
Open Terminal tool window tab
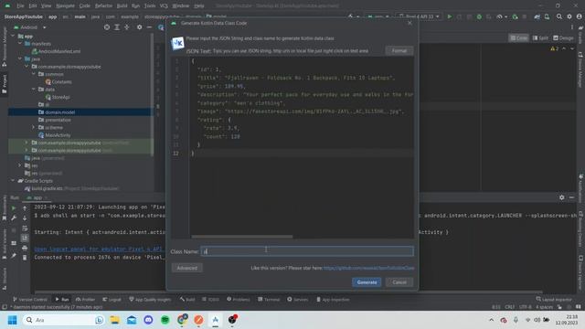pos(269,300)
